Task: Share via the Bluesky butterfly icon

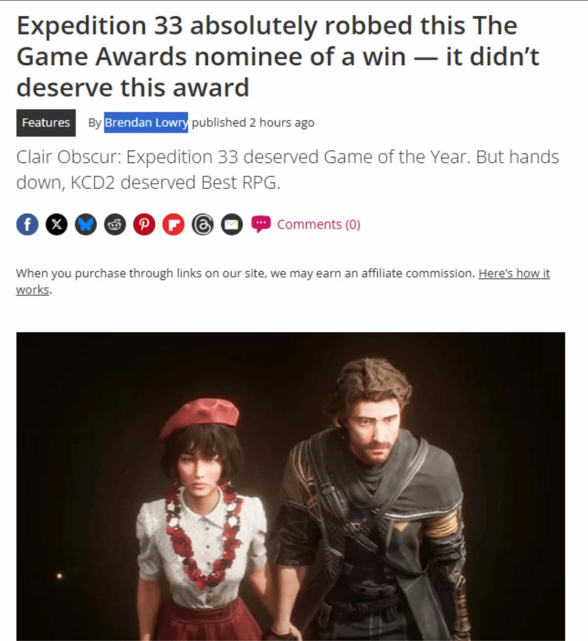Action: (x=86, y=224)
